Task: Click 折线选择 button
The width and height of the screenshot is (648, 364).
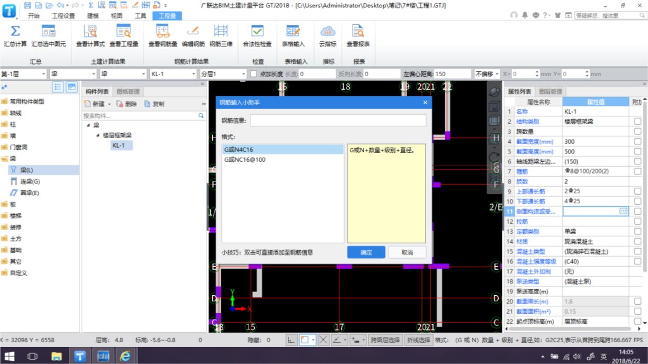Action: coord(418,340)
